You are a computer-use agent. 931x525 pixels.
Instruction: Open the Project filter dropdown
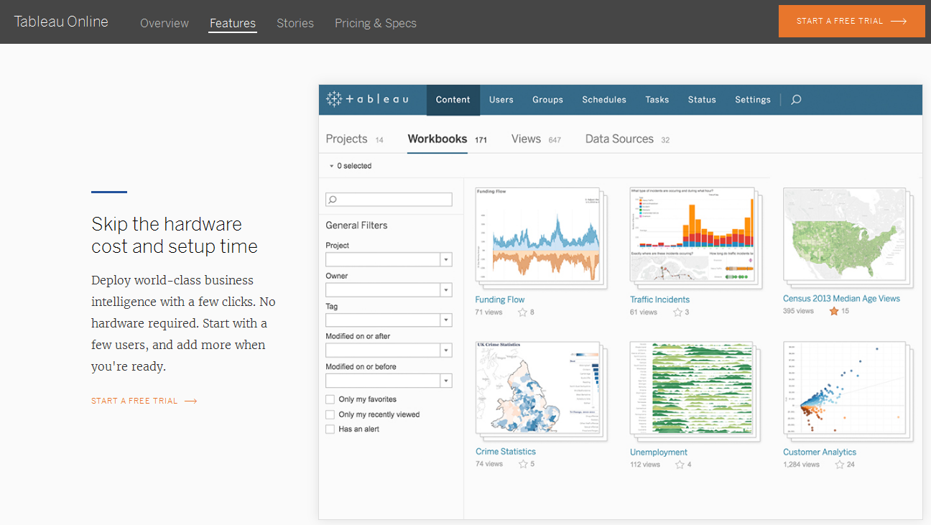pos(445,259)
